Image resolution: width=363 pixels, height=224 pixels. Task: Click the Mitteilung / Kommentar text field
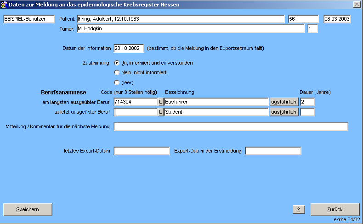pyautogui.click(x=231, y=127)
